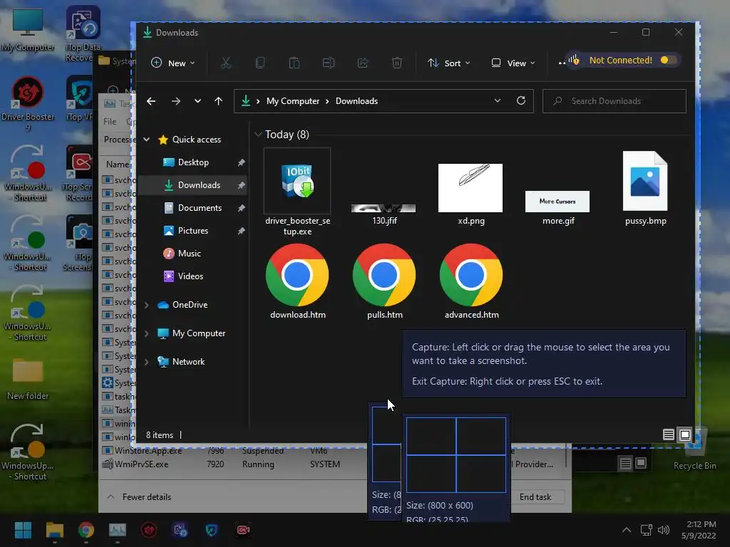Click the Cut scissors icon in toolbar
This screenshot has width=730, height=547.
point(226,63)
